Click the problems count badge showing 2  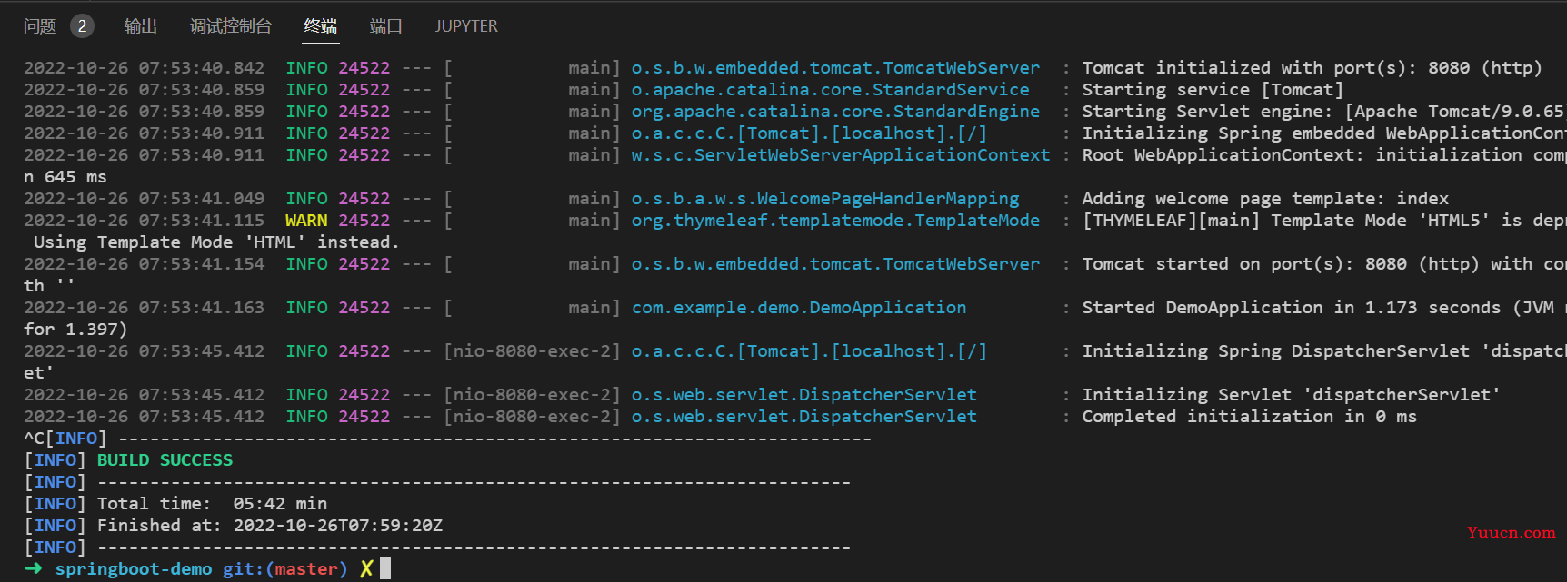coord(82,26)
